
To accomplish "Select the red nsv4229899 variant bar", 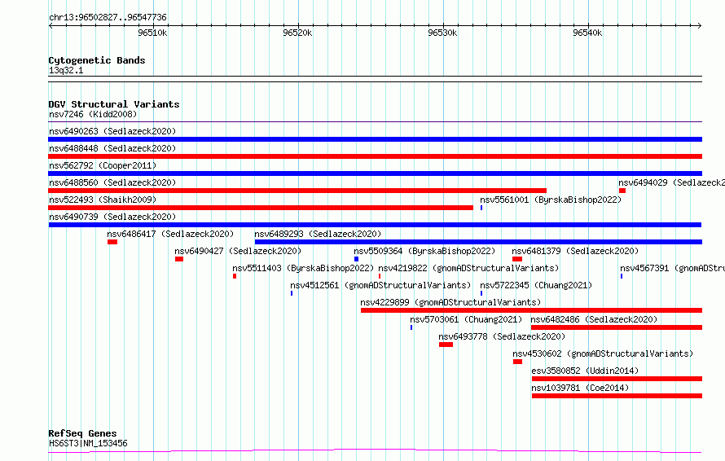I will pos(532,310).
